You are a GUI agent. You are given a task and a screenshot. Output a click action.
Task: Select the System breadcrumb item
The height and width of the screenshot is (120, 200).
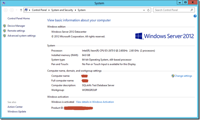82,10
